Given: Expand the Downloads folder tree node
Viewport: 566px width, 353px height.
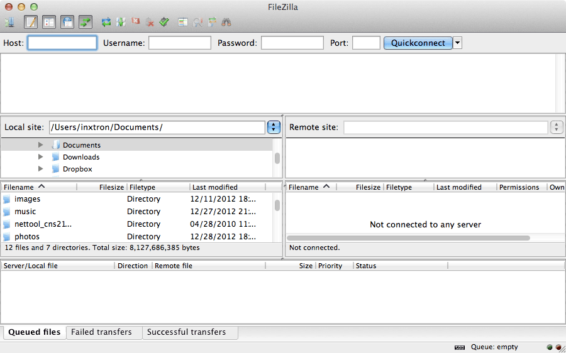Looking at the screenshot, I should [x=41, y=157].
